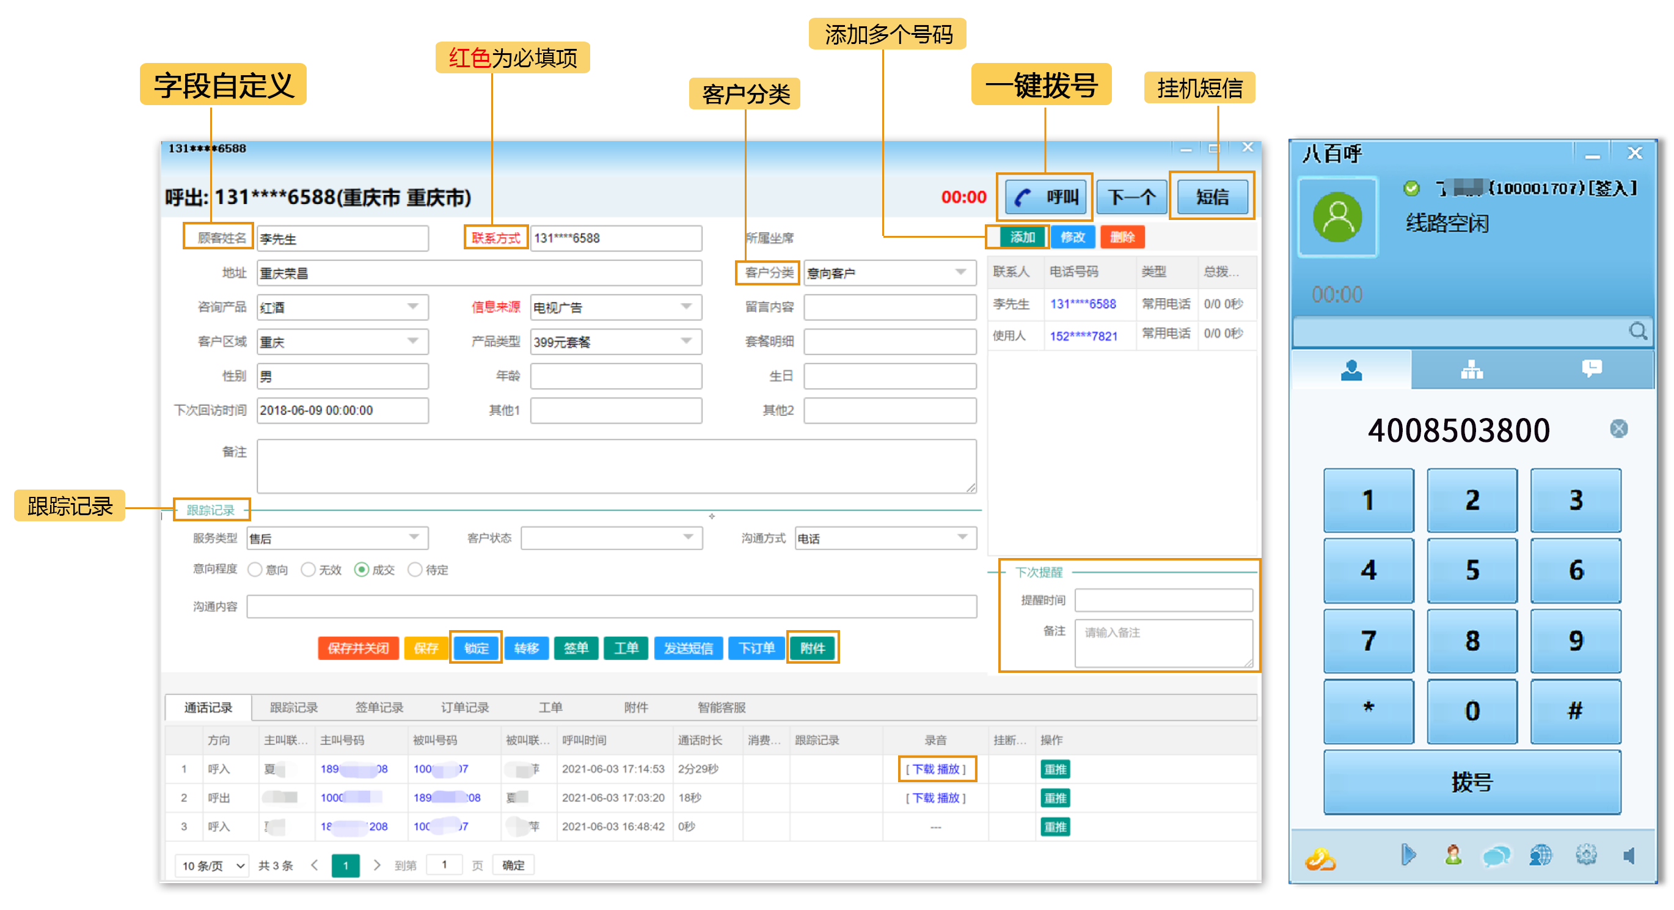The height and width of the screenshot is (910, 1674).
Task: Click the blue play arrow icon
Action: [x=1408, y=854]
